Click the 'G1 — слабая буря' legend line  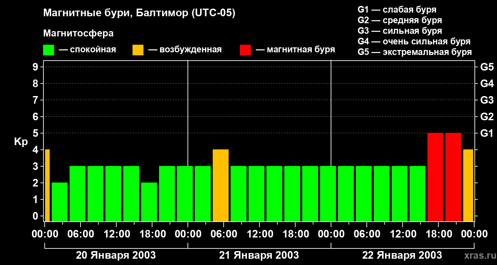click(x=397, y=10)
